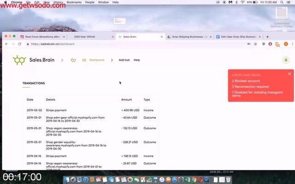Open the History menu in the menu bar
Screen dimensions: 295x184
click(58, 2)
